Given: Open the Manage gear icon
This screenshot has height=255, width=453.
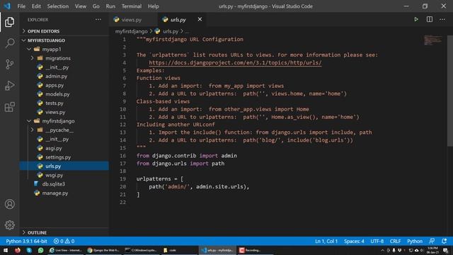Looking at the screenshot, I should click(x=9, y=225).
